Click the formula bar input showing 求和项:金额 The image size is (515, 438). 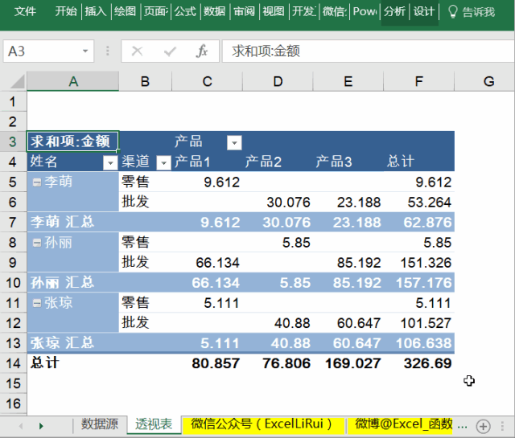pos(362,51)
